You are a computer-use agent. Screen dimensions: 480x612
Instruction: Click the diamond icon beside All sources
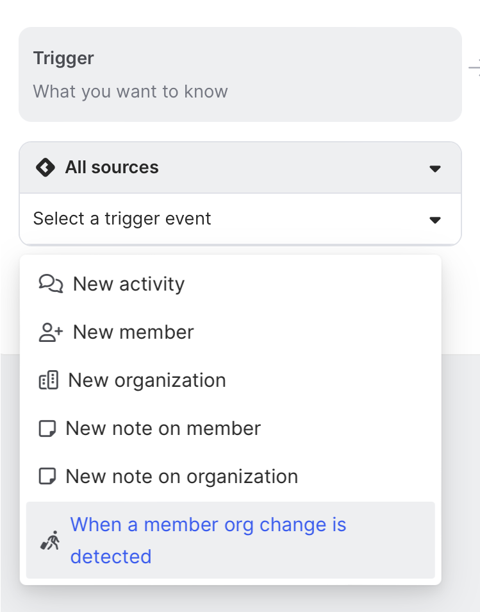[46, 168]
